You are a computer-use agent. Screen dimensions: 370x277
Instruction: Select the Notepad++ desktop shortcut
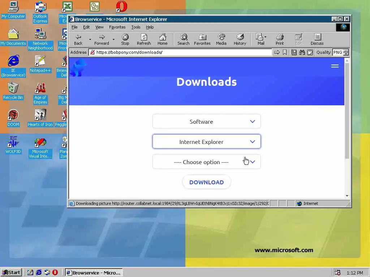[x=40, y=64]
